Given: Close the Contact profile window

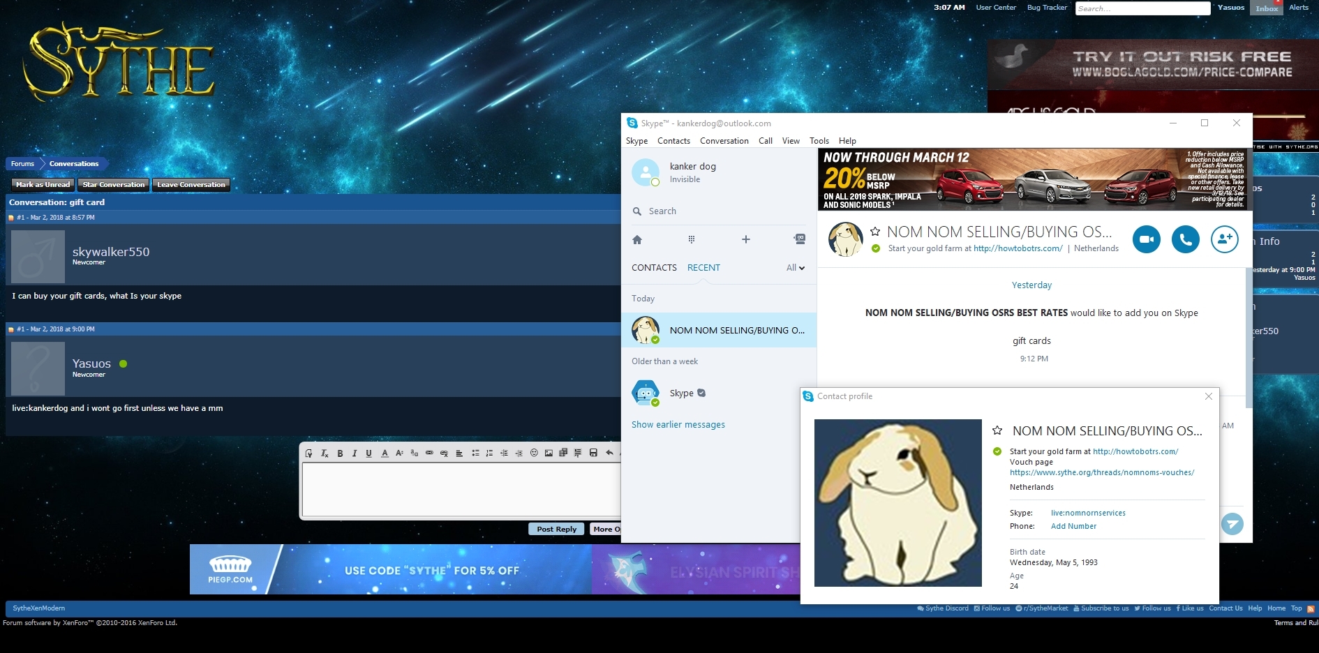Looking at the screenshot, I should (1209, 396).
